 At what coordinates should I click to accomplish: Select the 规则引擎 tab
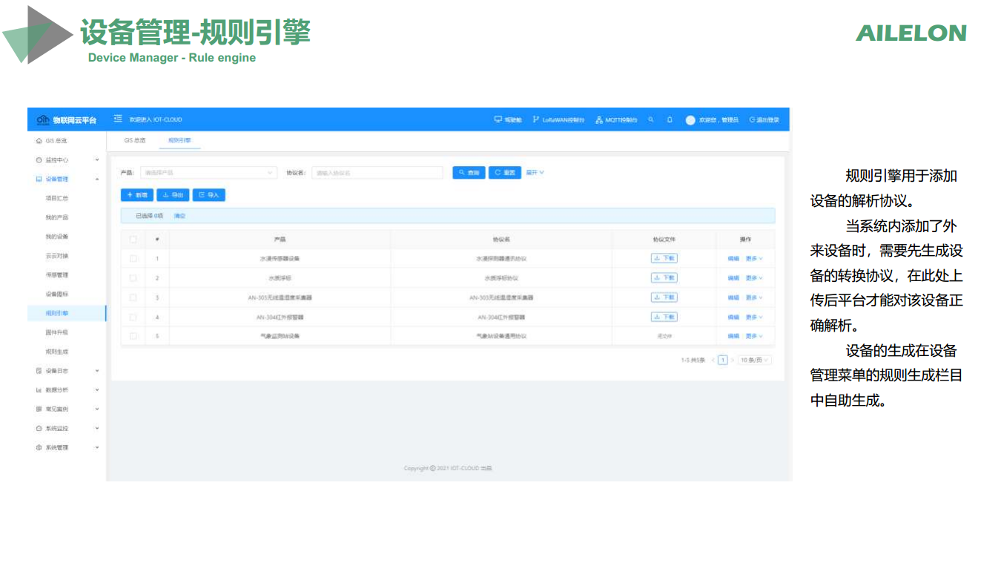coord(179,139)
